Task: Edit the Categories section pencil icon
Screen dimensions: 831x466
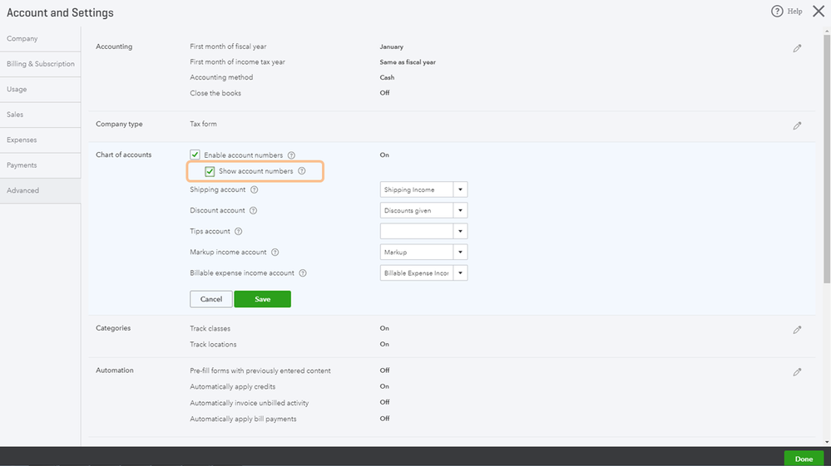Action: tap(797, 330)
